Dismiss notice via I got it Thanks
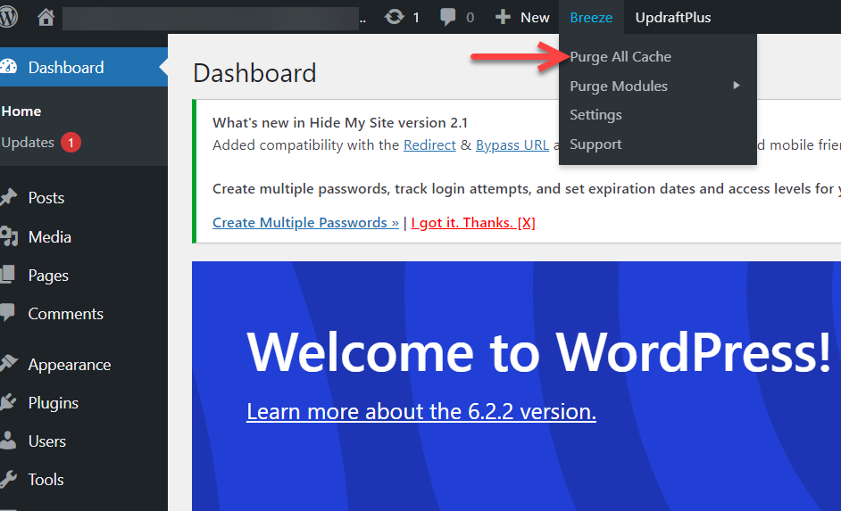This screenshot has width=841, height=511. 473,222
